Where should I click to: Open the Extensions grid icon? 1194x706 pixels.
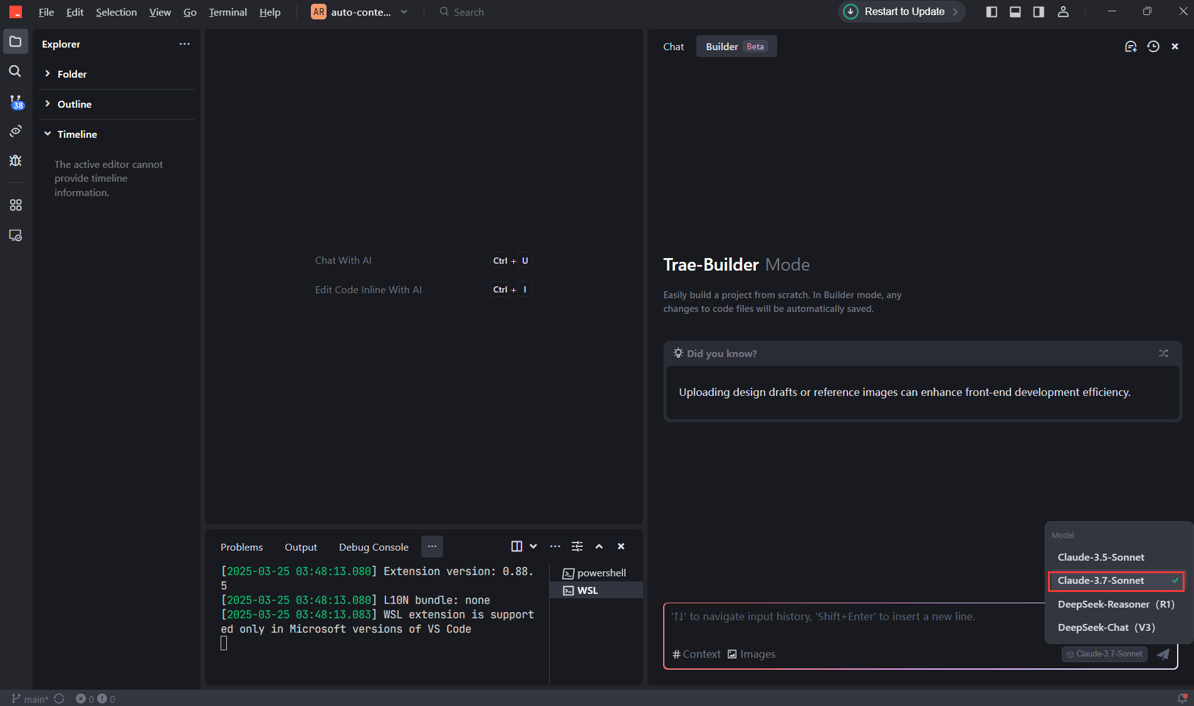click(16, 205)
